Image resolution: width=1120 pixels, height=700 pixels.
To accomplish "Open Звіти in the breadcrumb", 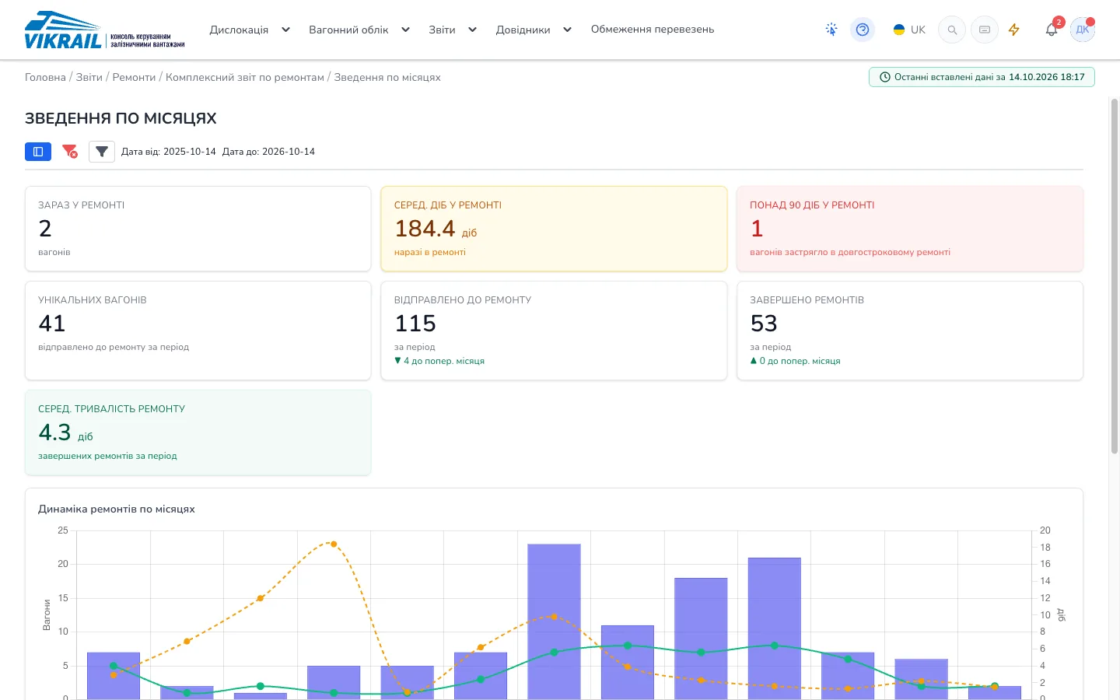I will (x=89, y=77).
